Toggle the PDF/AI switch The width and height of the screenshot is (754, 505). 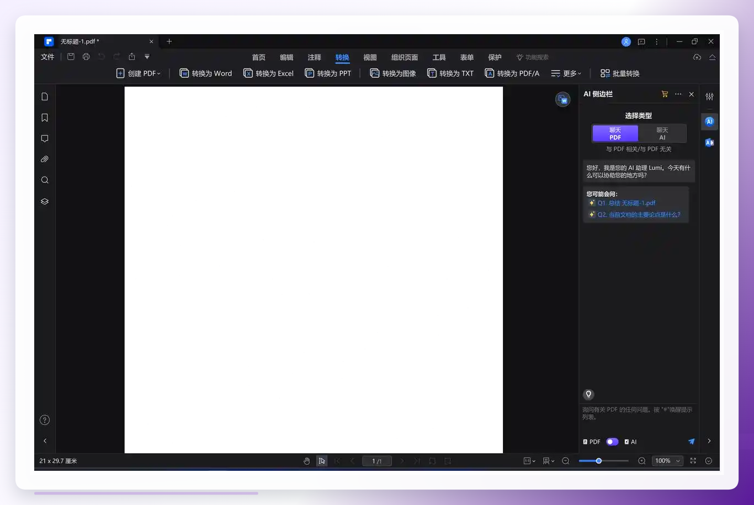612,442
